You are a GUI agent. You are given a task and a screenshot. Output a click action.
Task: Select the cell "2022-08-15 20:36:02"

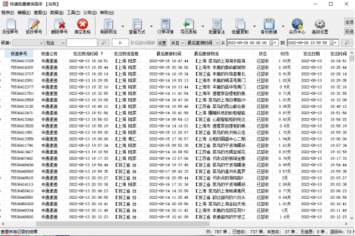[169, 67]
